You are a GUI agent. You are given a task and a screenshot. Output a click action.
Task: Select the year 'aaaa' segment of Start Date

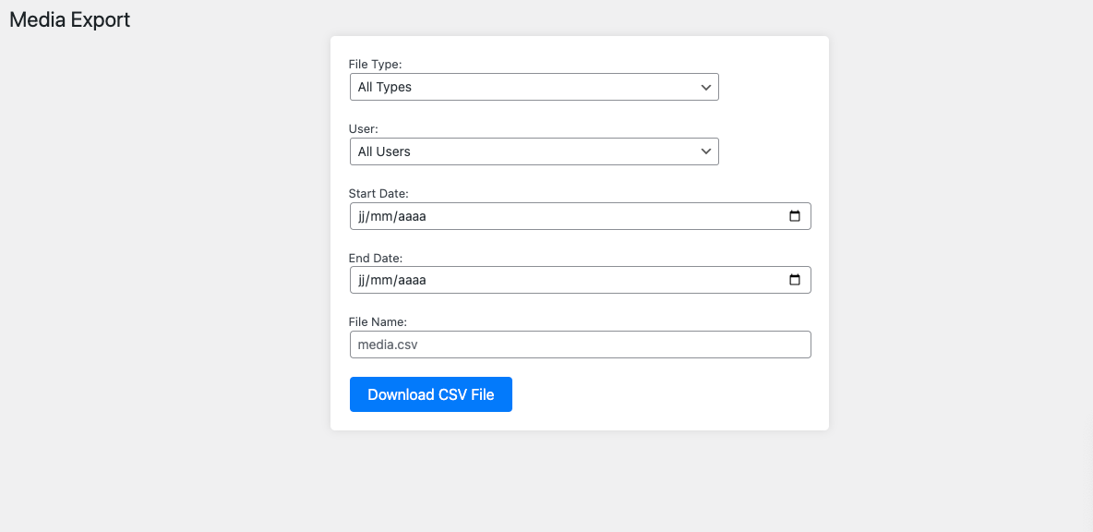point(412,216)
